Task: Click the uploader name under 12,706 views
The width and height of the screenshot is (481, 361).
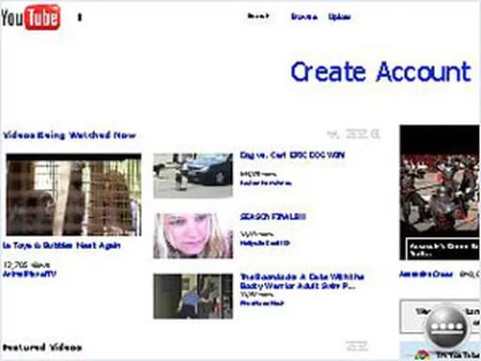Action: [29, 274]
